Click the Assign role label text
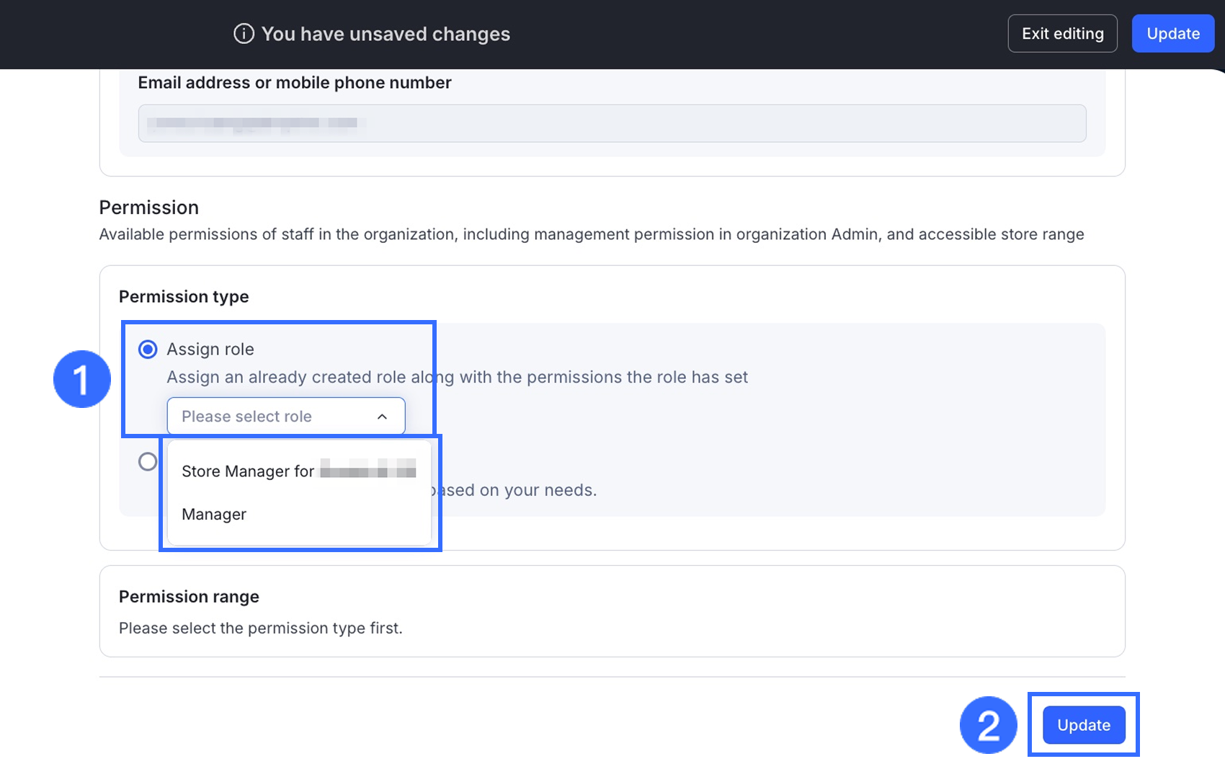 (210, 350)
